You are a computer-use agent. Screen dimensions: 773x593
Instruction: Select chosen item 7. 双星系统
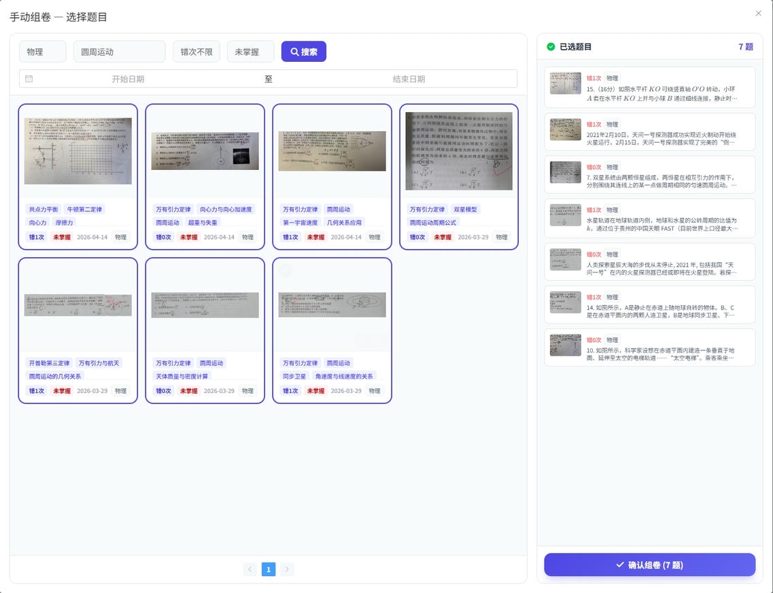tap(650, 175)
